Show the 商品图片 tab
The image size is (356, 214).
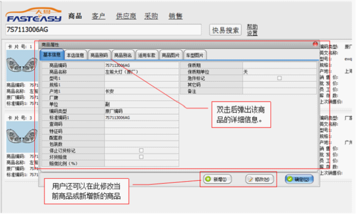(x=170, y=55)
